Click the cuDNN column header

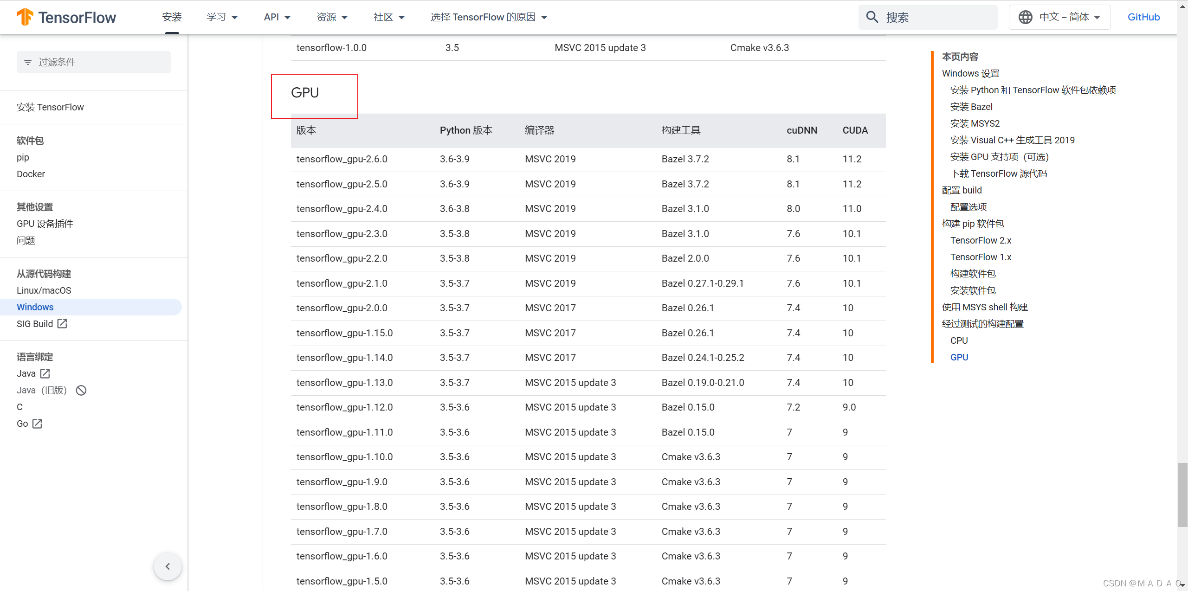tap(802, 130)
